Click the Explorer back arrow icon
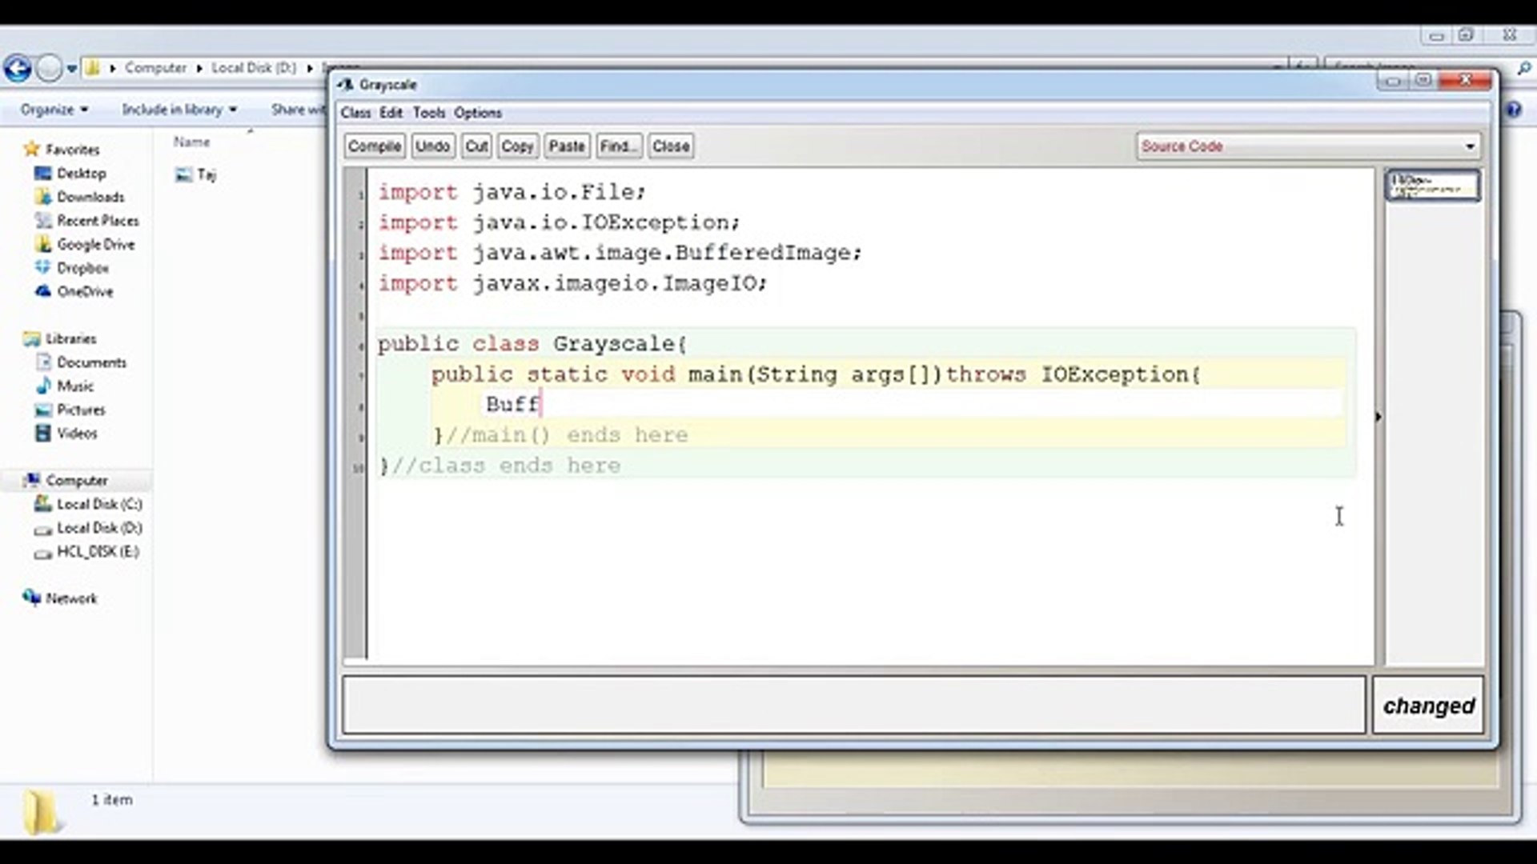The width and height of the screenshot is (1537, 864). pos(18,68)
